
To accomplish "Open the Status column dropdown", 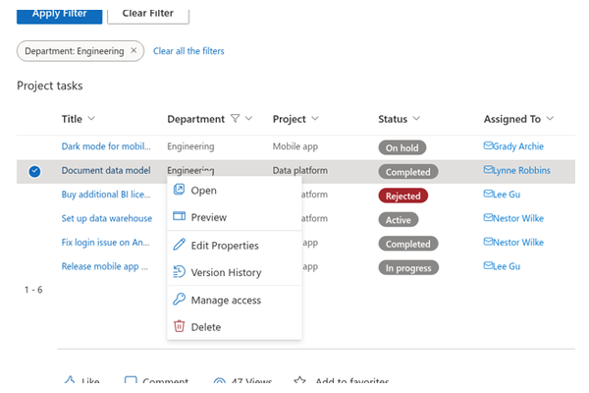I will pyautogui.click(x=416, y=119).
